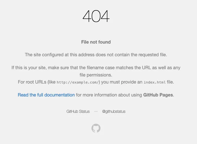Click the 'file permissions.' line

tap(96, 75)
